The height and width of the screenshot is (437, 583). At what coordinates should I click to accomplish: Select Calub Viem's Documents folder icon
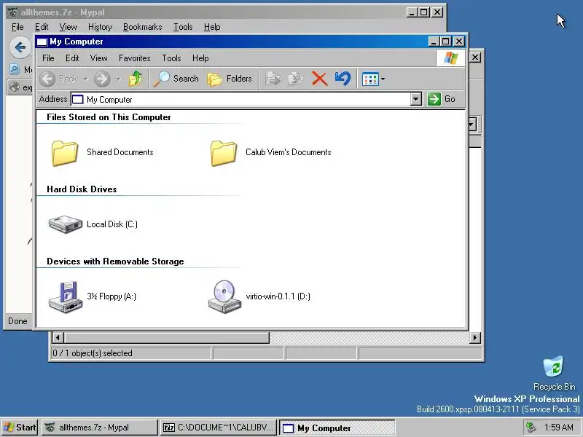223,153
